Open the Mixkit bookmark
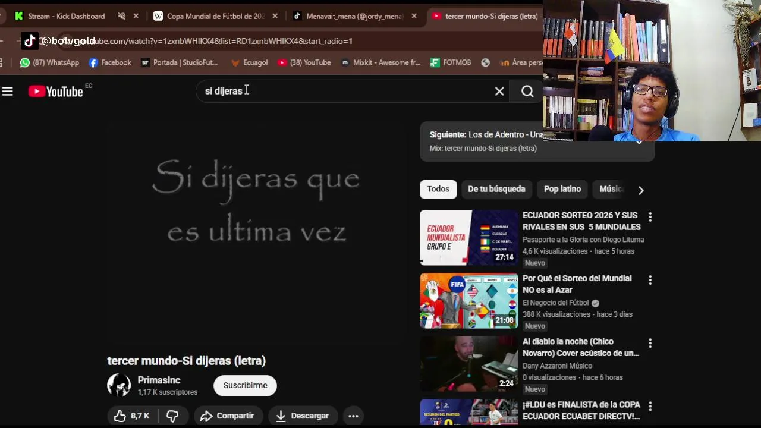 380,62
